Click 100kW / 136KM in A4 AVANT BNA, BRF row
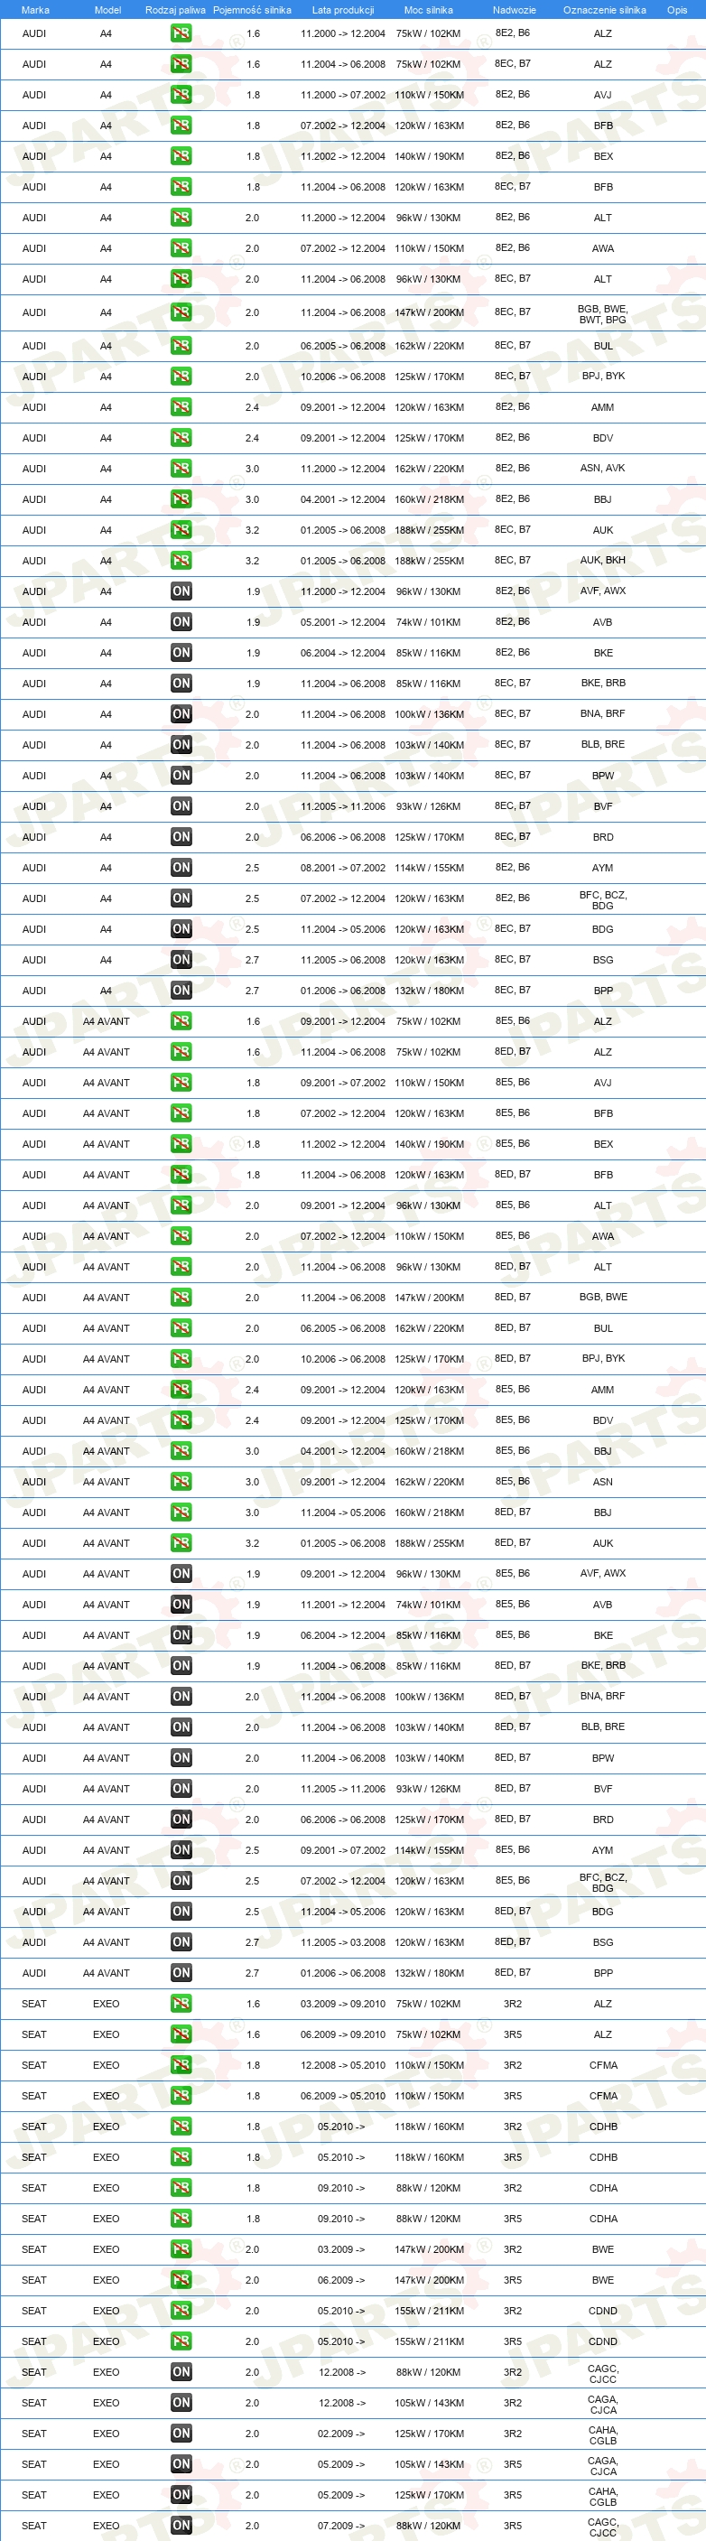 coord(429,1697)
